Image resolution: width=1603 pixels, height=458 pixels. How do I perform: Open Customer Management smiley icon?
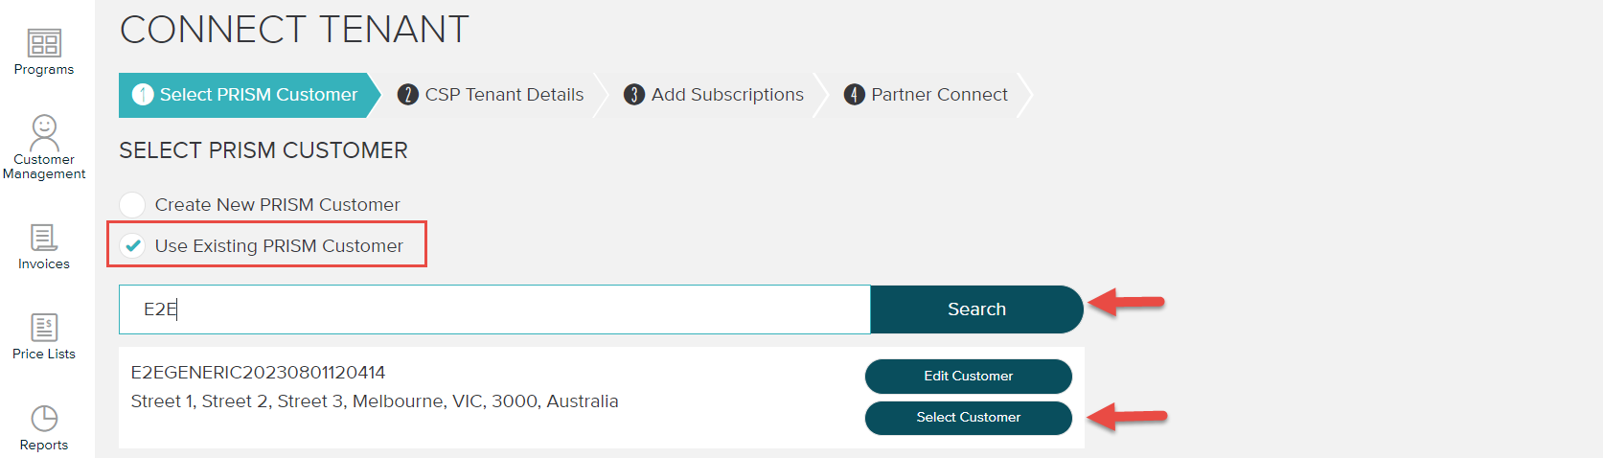coord(44,130)
